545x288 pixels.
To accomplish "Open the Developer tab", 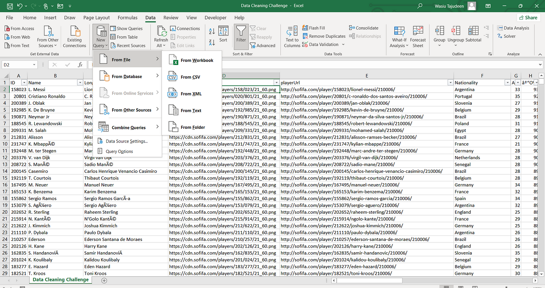I will 216,18.
